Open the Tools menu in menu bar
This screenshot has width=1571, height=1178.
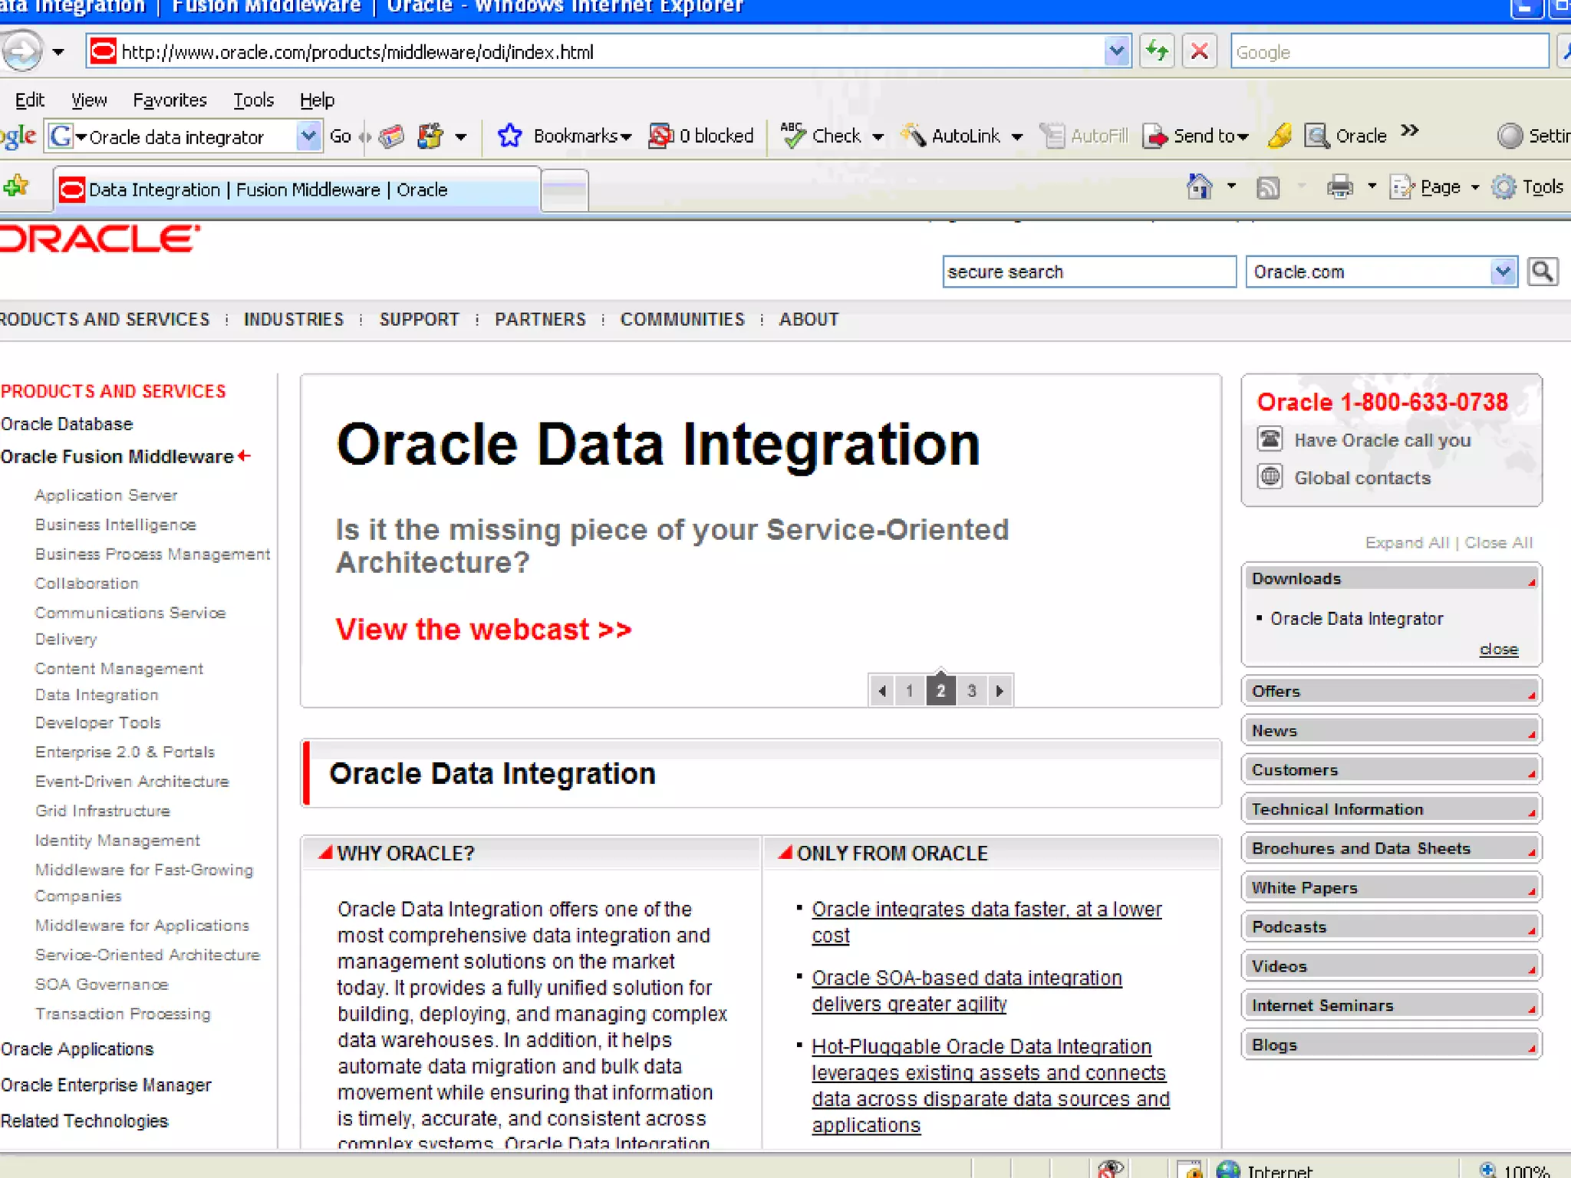click(x=253, y=100)
